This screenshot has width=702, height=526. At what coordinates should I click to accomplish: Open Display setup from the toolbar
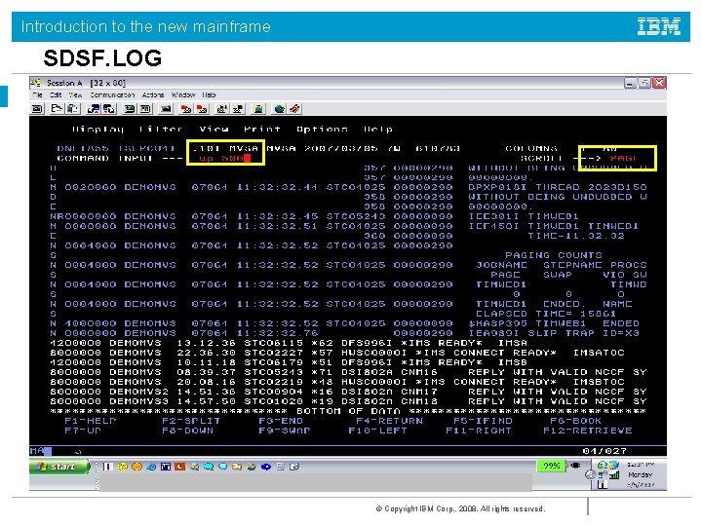(130, 109)
